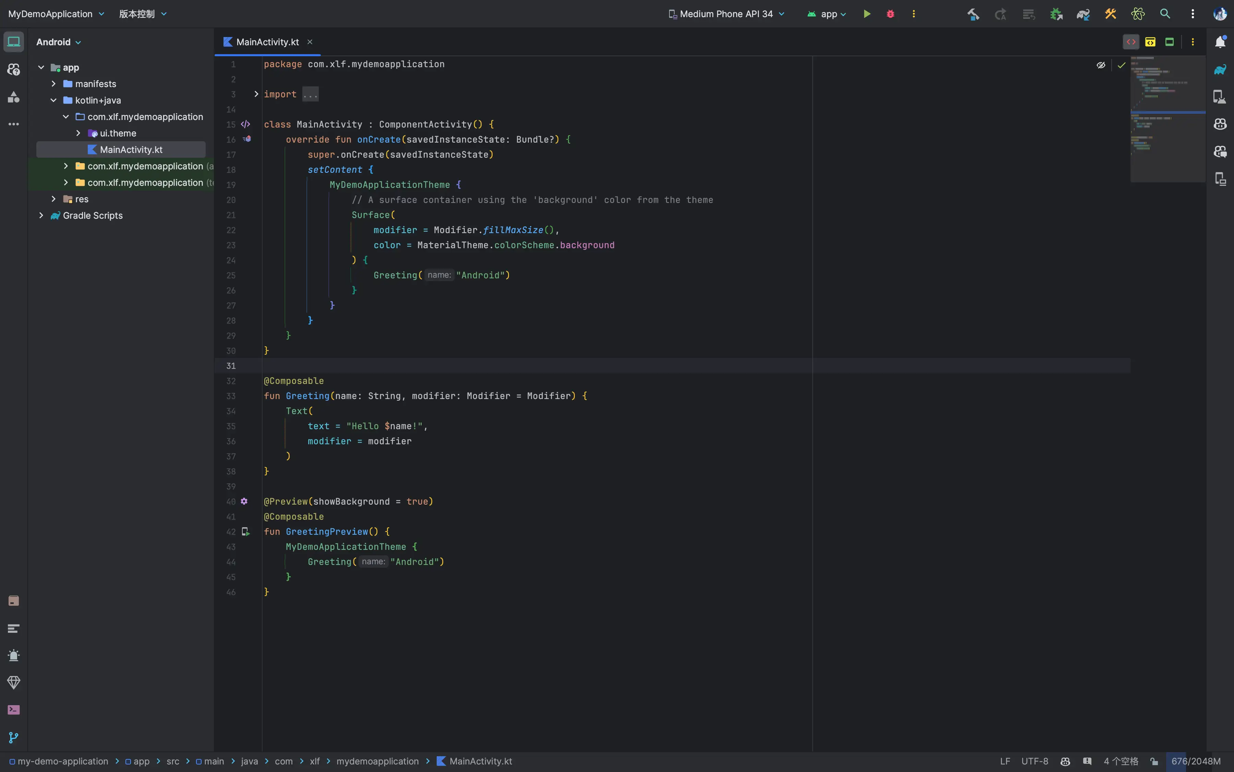
Task: Close the MainActivity.kt tab
Action: click(310, 42)
